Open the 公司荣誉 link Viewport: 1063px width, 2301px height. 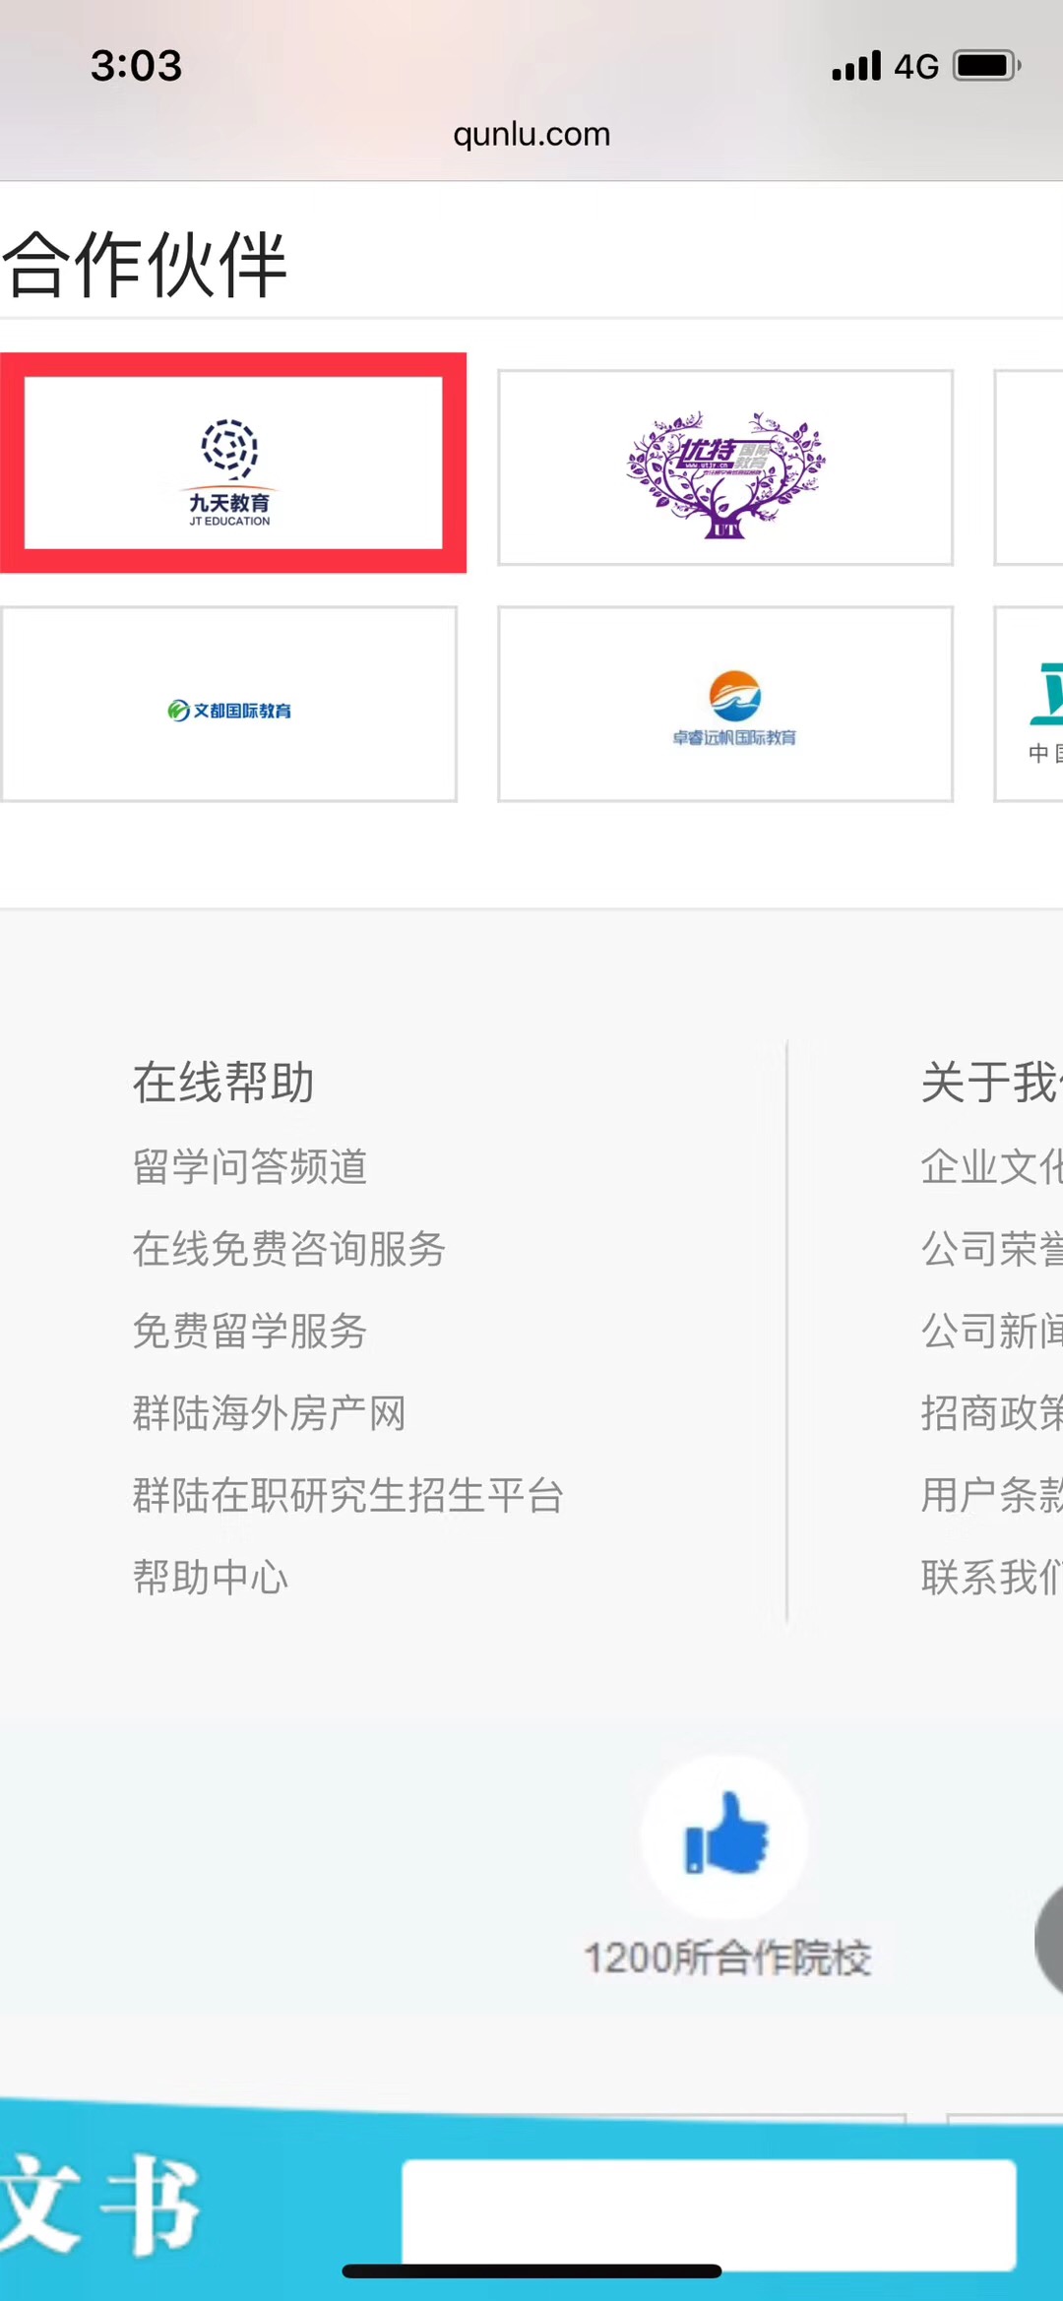(992, 1249)
